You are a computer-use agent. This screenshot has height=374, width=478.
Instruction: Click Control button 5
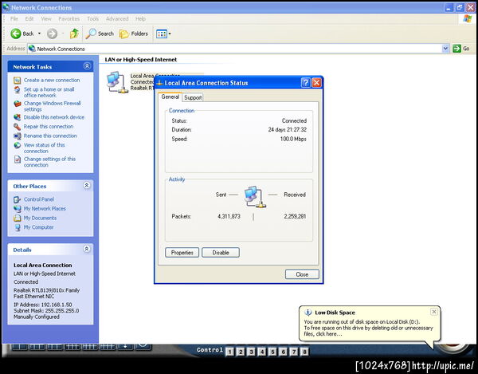point(272,352)
